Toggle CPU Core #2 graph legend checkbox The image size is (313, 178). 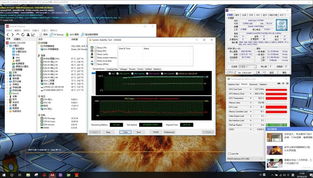pos(132,74)
